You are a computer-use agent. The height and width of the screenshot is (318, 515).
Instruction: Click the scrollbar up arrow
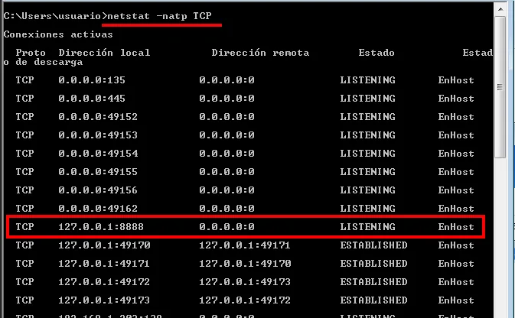pos(500,9)
